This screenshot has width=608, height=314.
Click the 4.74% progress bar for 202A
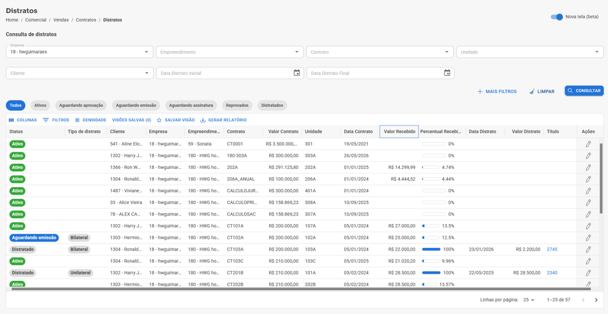pos(431,168)
